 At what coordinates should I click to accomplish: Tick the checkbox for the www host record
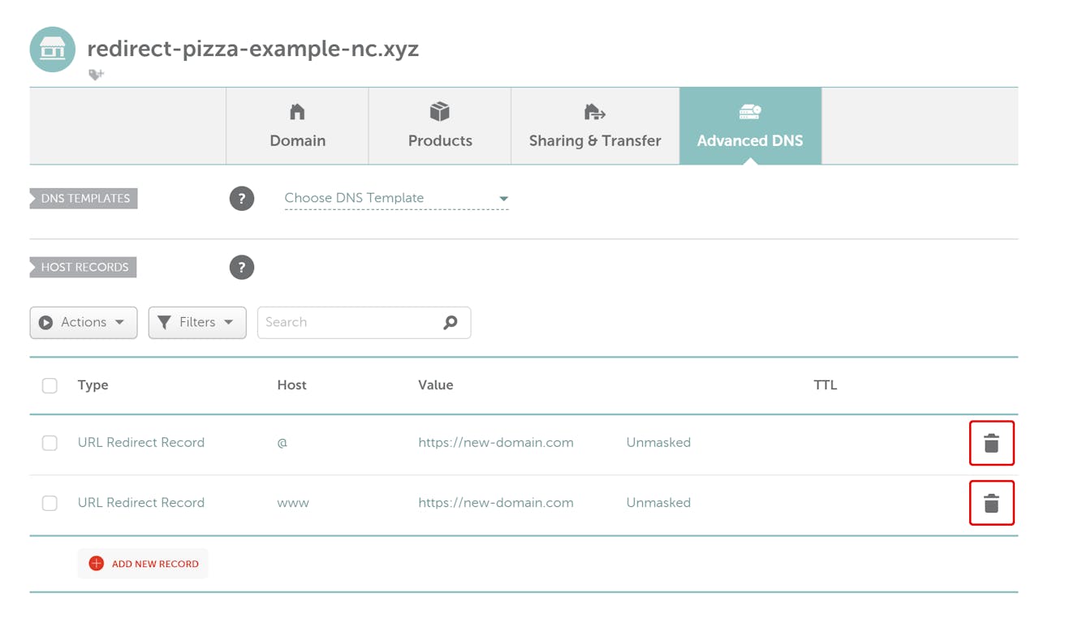point(50,503)
